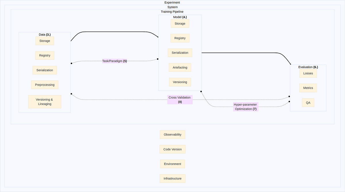This screenshot has height=192, width=345.
Task: Select the Storage node in the Model group
Action: pos(180,23)
